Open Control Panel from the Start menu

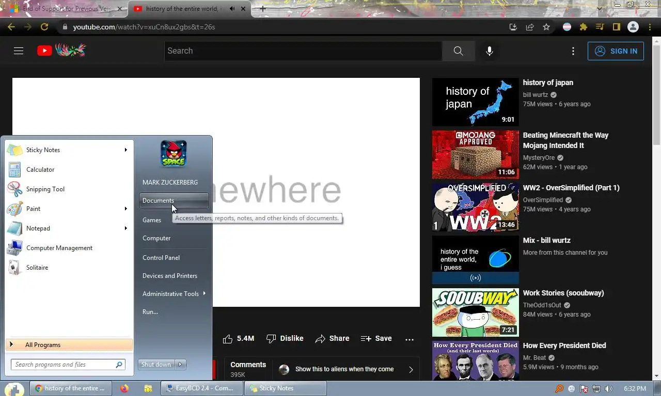point(174,258)
